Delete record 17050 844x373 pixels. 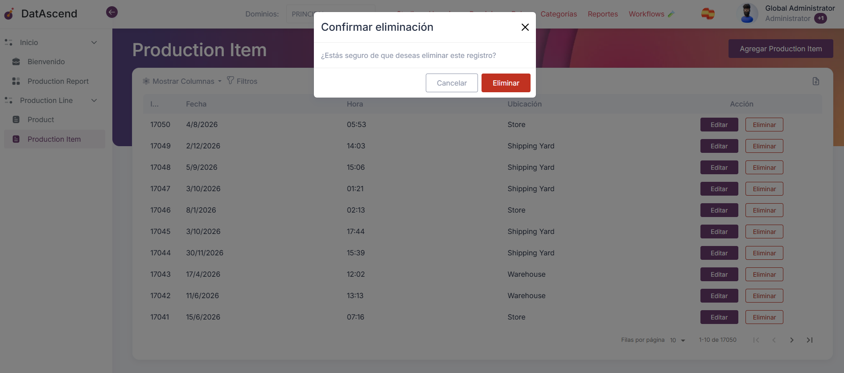764,125
